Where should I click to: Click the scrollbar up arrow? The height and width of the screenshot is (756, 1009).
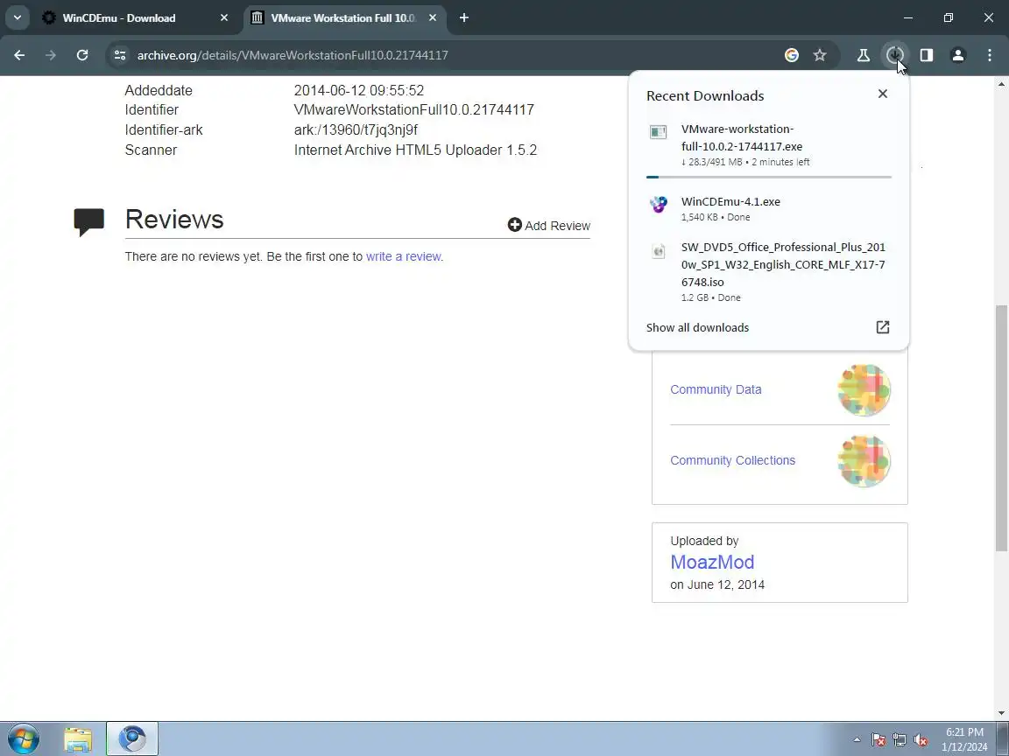pyautogui.click(x=1001, y=84)
